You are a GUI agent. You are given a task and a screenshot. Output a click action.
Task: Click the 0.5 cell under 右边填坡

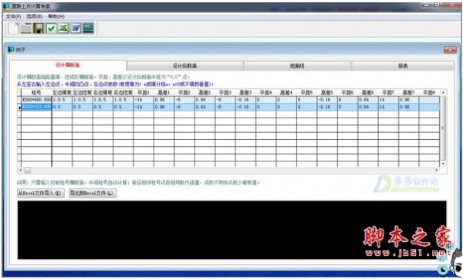(x=103, y=107)
